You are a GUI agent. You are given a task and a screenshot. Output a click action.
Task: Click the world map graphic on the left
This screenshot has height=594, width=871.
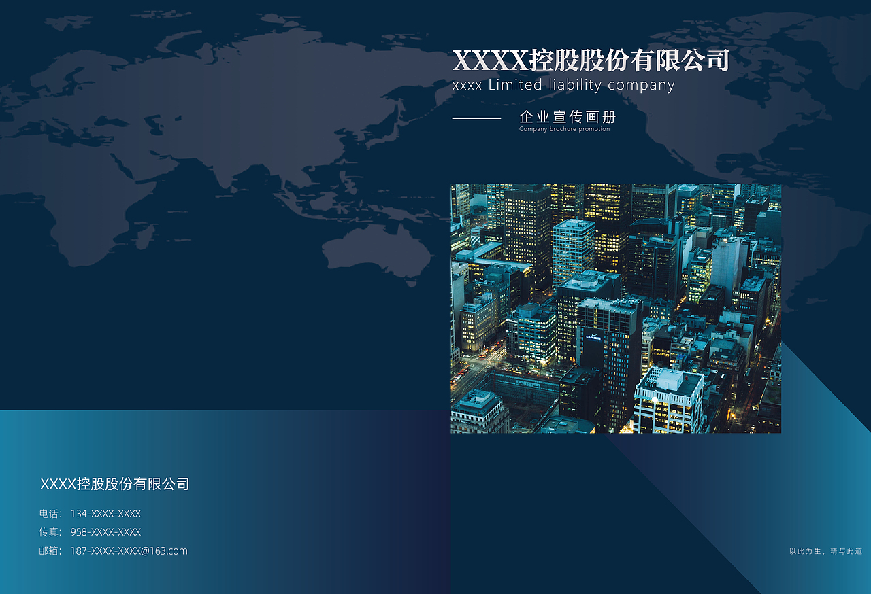(x=204, y=136)
